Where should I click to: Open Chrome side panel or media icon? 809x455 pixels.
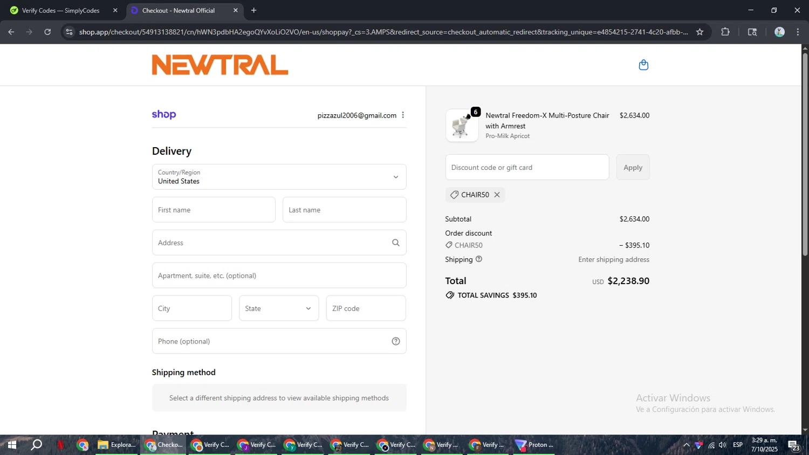[x=752, y=32]
